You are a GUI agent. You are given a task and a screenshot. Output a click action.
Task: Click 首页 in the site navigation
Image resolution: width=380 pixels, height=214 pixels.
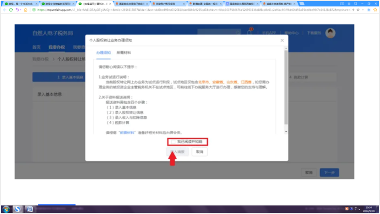[36, 47]
